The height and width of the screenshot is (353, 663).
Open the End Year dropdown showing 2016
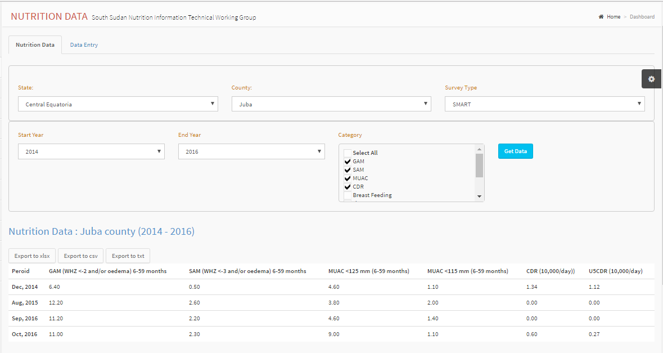[251, 151]
